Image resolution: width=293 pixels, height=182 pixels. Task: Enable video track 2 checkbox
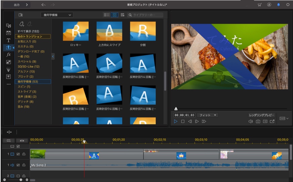(x=18, y=176)
